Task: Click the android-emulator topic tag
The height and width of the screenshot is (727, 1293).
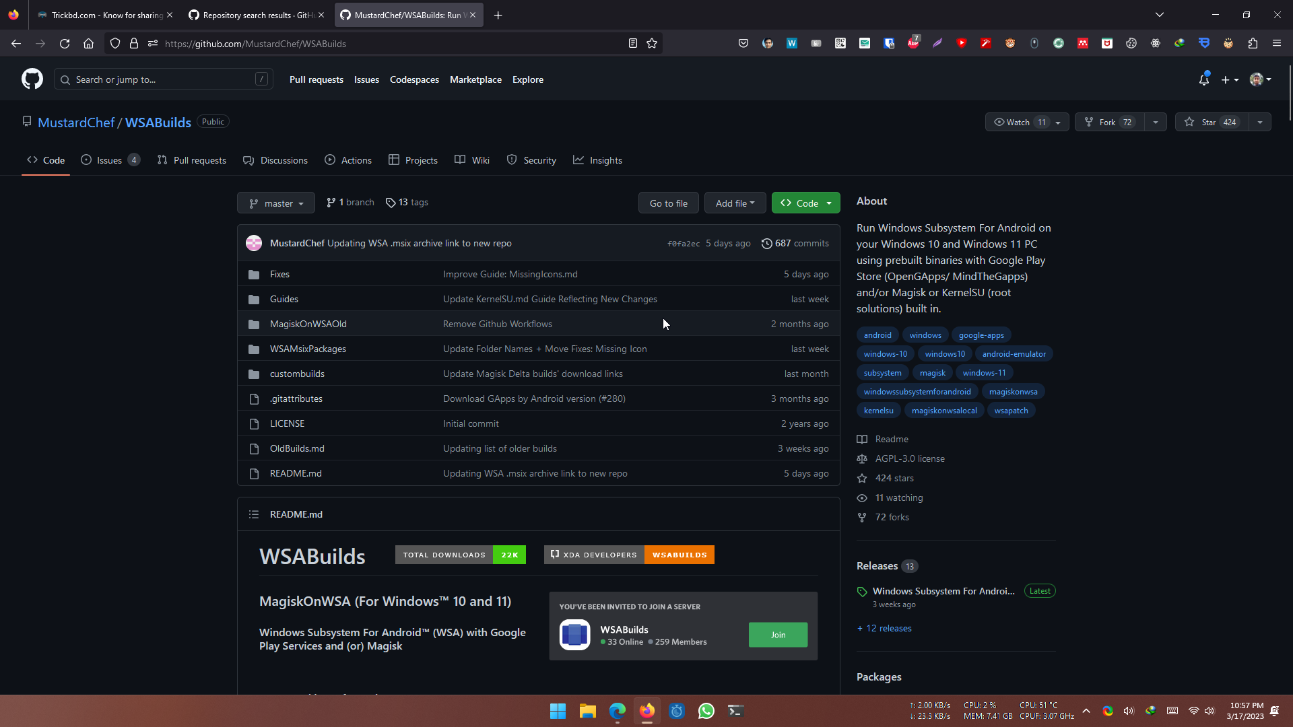Action: [x=1014, y=354]
